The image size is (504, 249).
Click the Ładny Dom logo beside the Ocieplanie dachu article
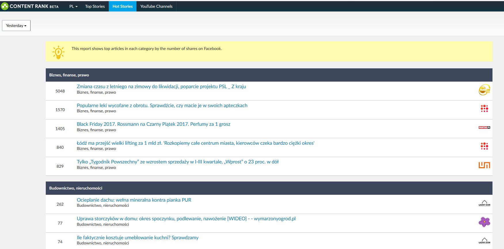(x=484, y=203)
